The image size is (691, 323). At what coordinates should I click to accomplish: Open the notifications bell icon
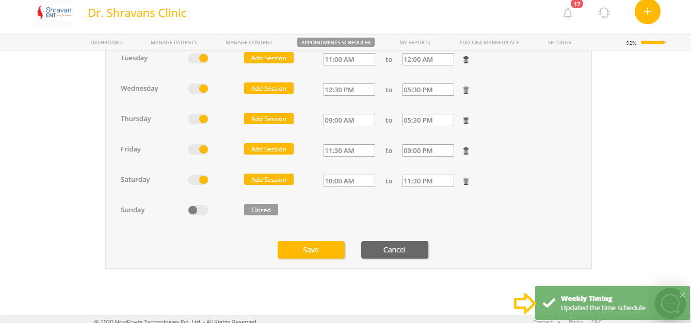coord(568,13)
